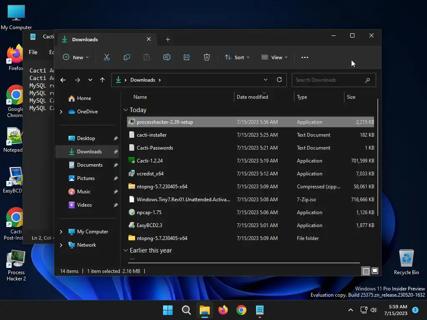Refresh the Downloads folder view
The width and height of the screenshot is (427, 320).
[x=279, y=80]
